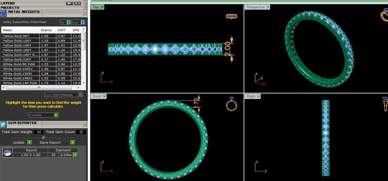Click the Total Gem Weight value .54
Viewport: 388px width, 181px height.
click(x=39, y=132)
